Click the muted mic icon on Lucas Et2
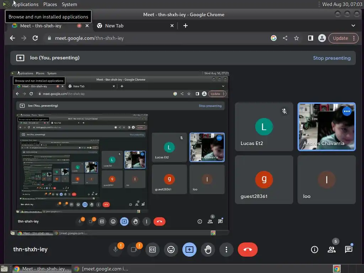The width and height of the screenshot is (364, 273). [284, 111]
